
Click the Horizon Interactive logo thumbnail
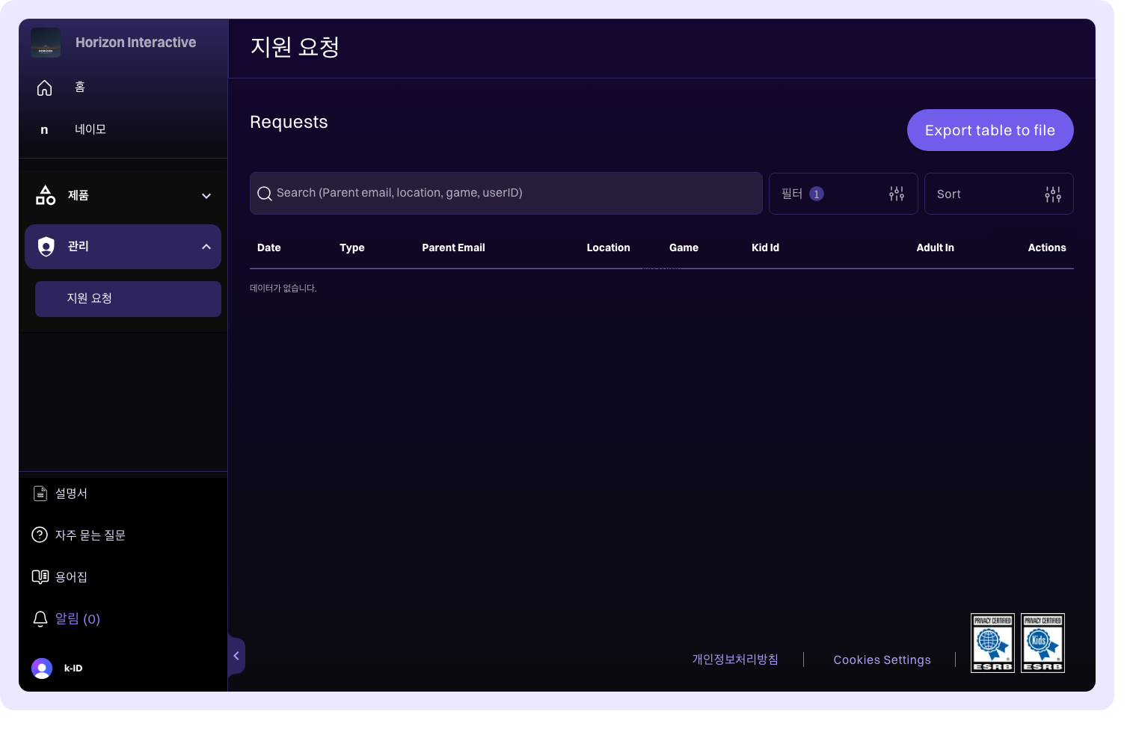pyautogui.click(x=46, y=43)
